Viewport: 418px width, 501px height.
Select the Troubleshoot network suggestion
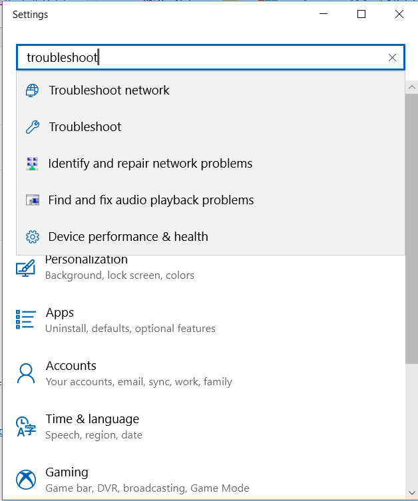point(210,90)
